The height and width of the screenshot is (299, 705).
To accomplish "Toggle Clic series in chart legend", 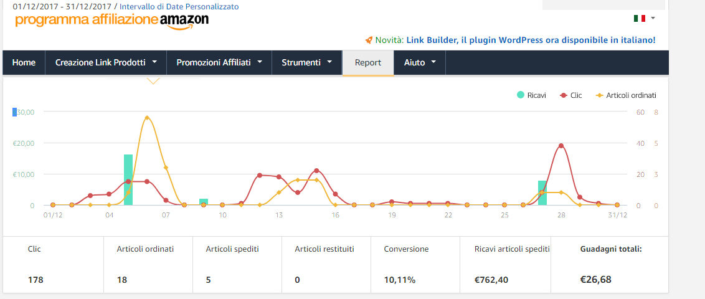I will click(571, 95).
